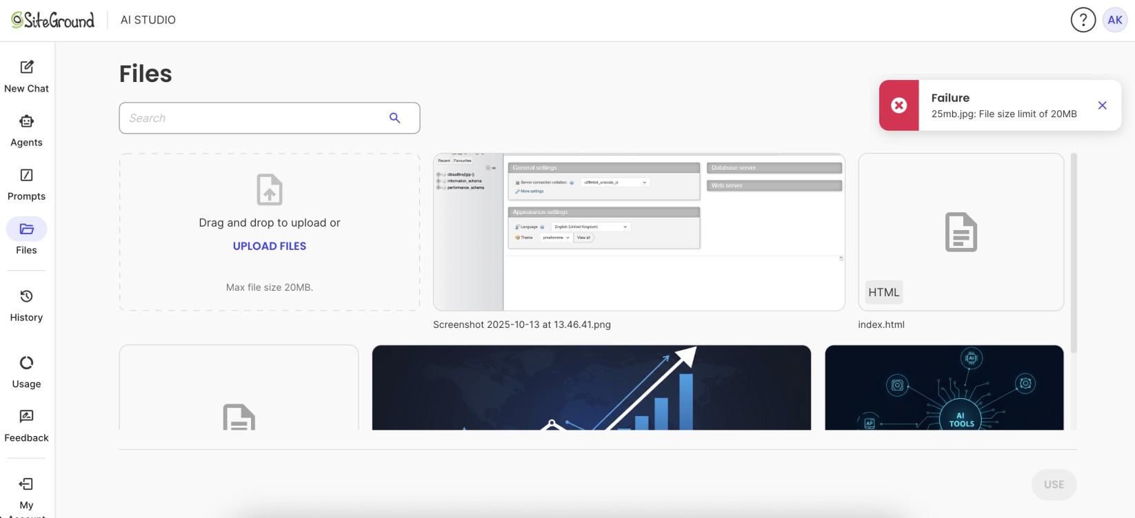Open the Prompts section
This screenshot has width=1135, height=518.
(26, 184)
